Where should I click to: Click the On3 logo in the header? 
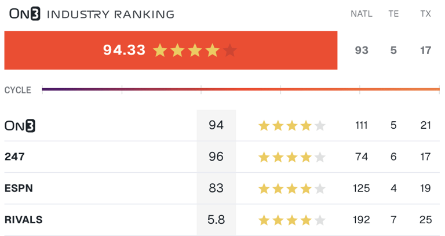[x=25, y=14]
